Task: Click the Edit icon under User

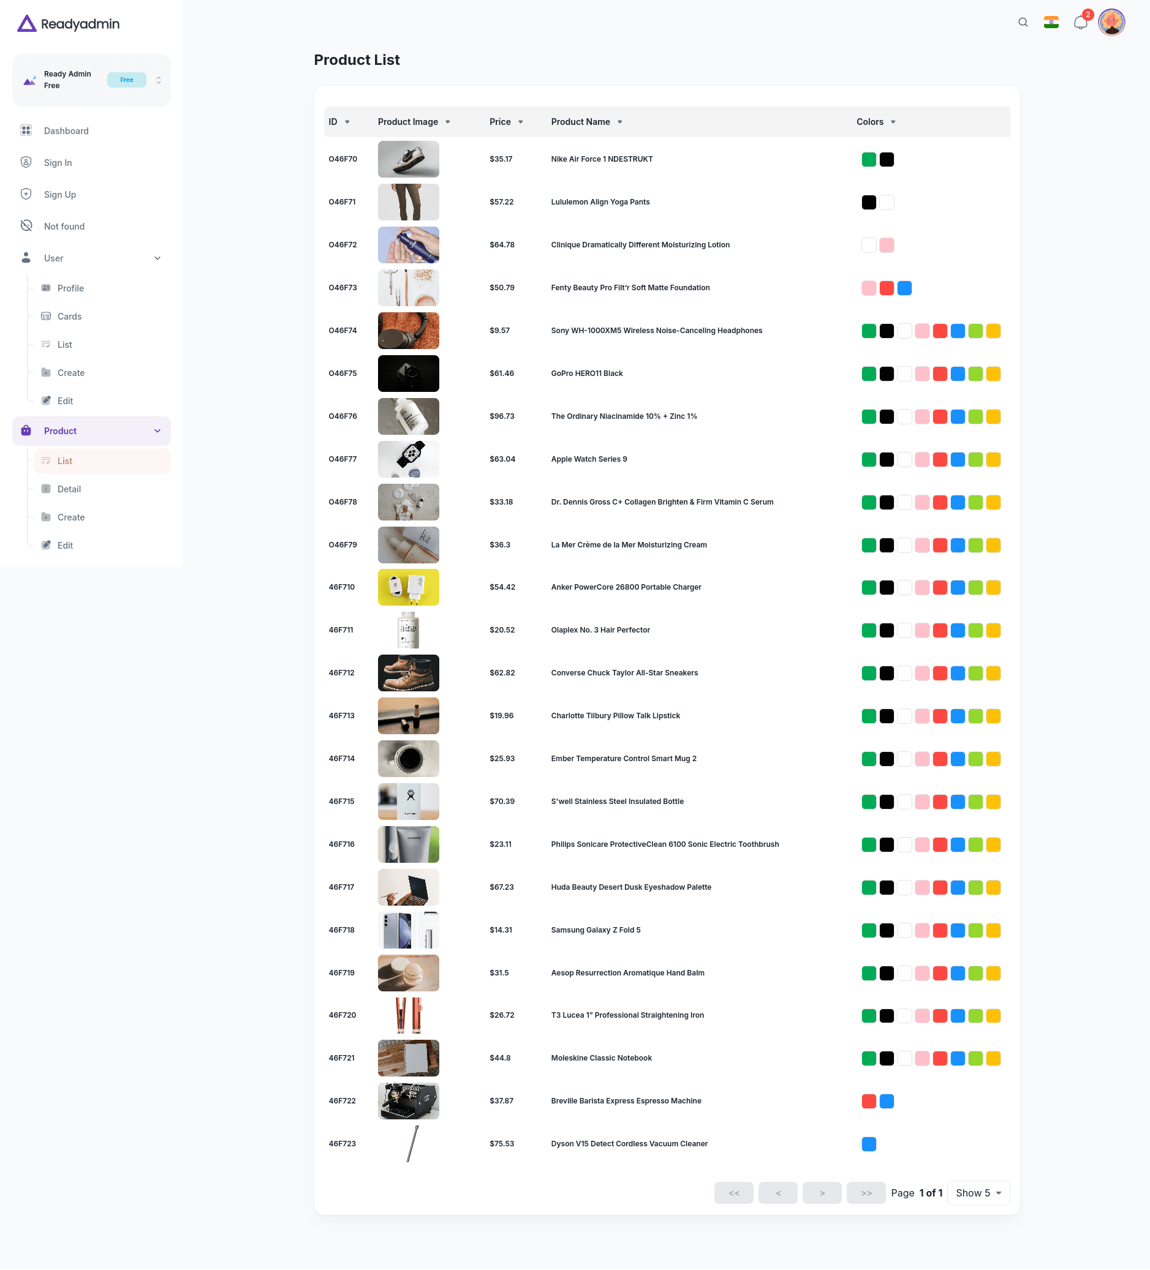Action: pos(47,400)
